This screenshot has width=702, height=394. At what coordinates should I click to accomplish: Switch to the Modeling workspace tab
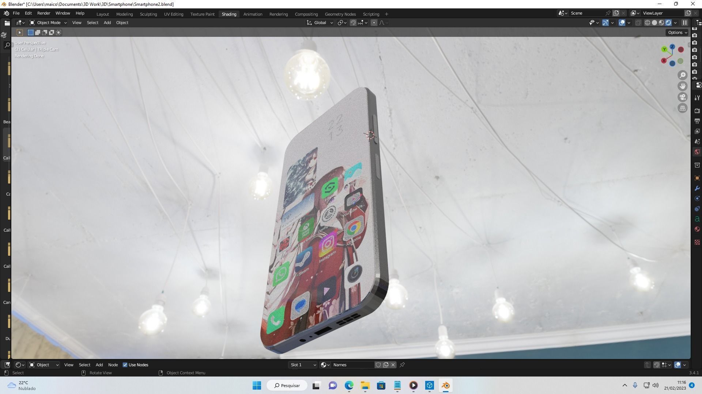point(124,14)
